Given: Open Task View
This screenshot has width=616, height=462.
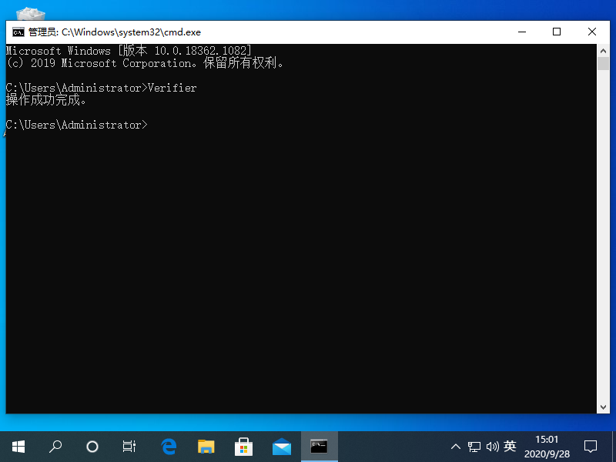Looking at the screenshot, I should tap(129, 446).
